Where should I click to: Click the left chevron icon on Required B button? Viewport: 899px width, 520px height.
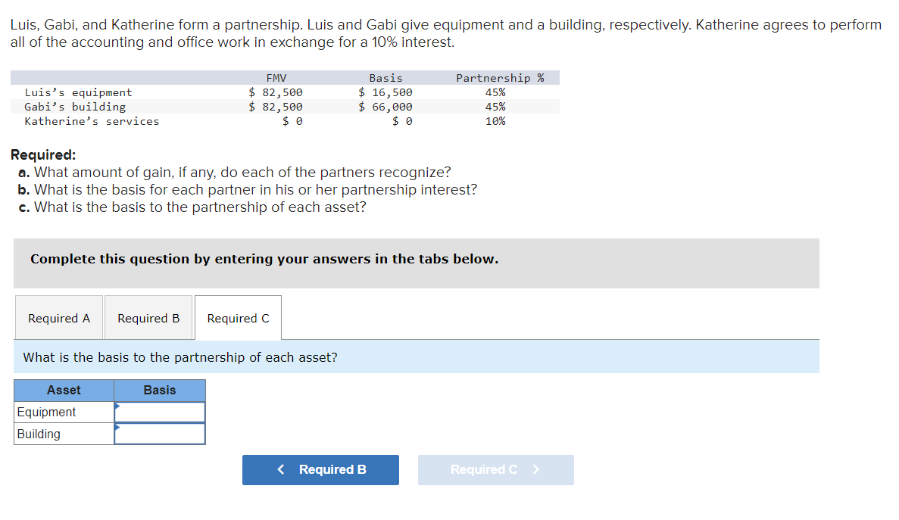coord(280,469)
